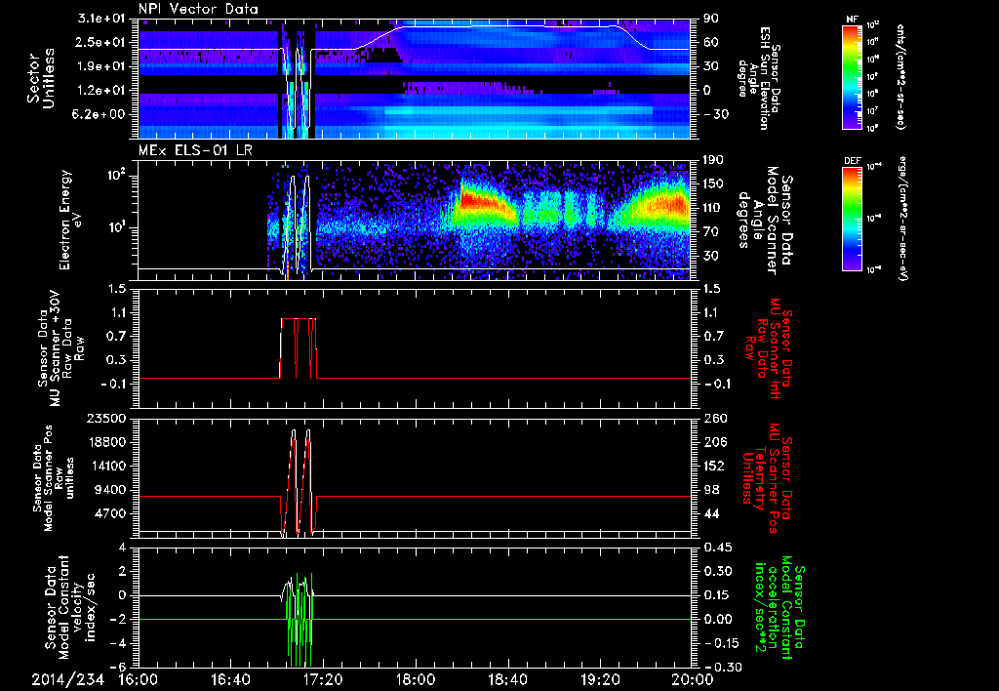Click the red "MU Scanner Pos Telemetry" label

pos(766,478)
